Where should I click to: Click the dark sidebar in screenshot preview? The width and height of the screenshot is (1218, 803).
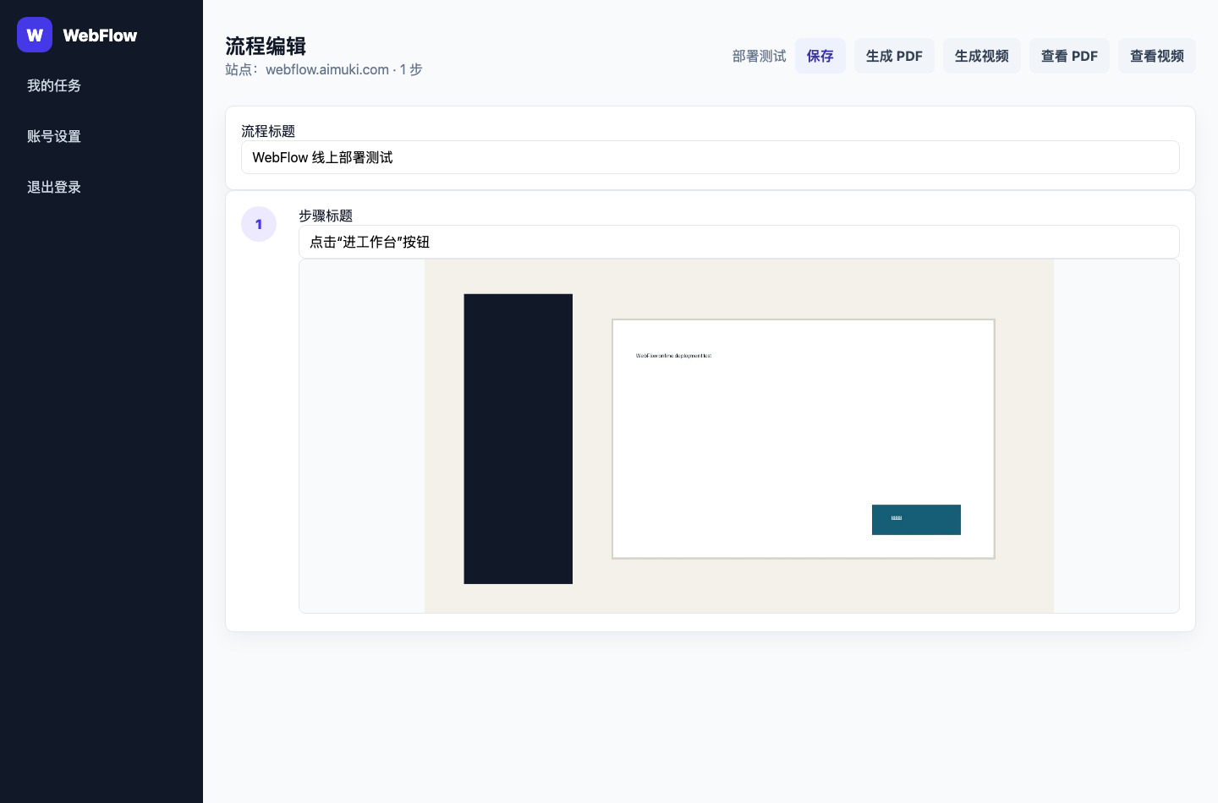[x=518, y=439]
